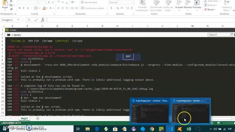Open Formato cells menu

(197, 6)
